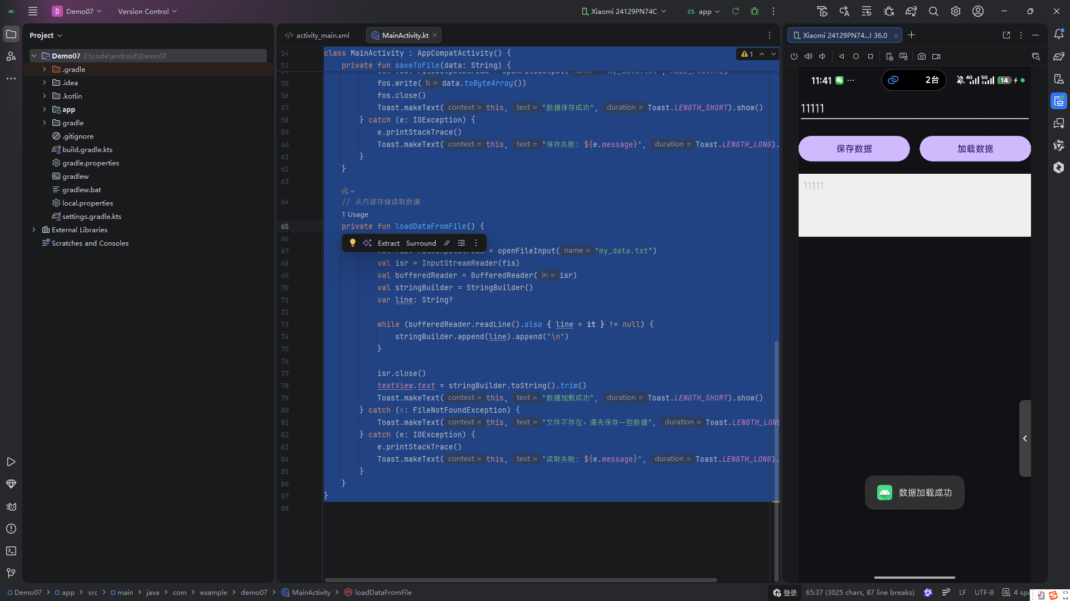
Task: Click the warning count indicator in editor
Action: coord(747,54)
